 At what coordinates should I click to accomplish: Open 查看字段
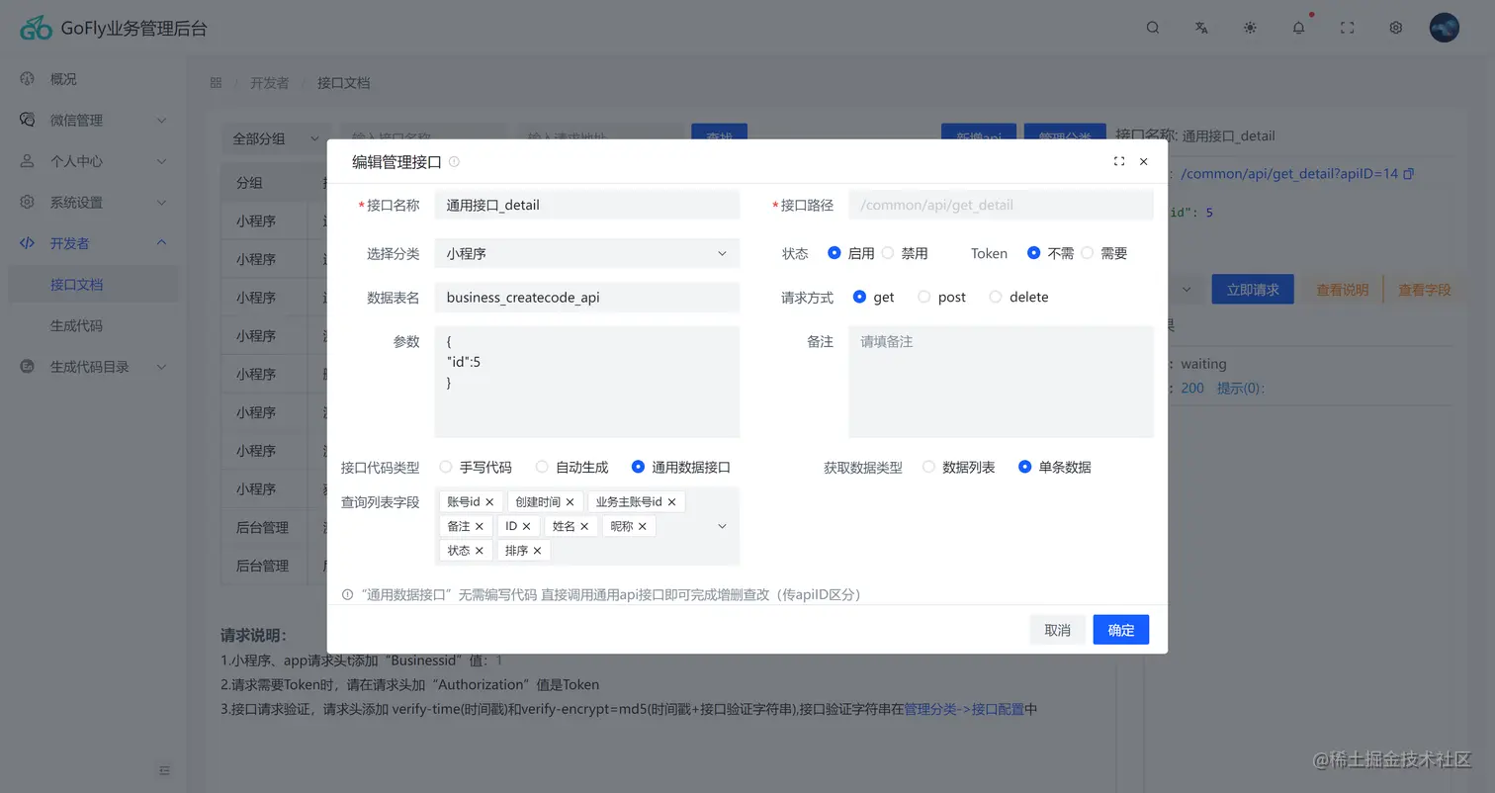[1424, 290]
